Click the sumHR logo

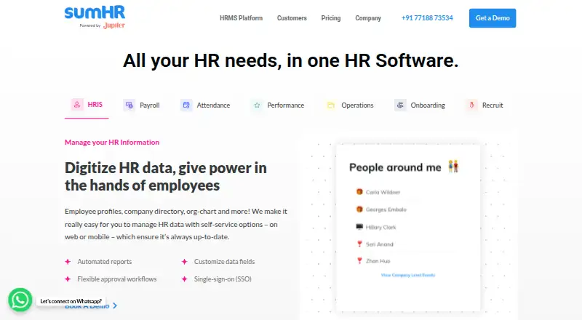point(95,17)
